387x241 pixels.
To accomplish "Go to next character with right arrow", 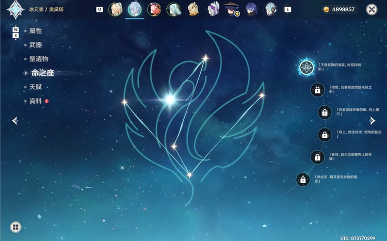I will pyautogui.click(x=372, y=121).
